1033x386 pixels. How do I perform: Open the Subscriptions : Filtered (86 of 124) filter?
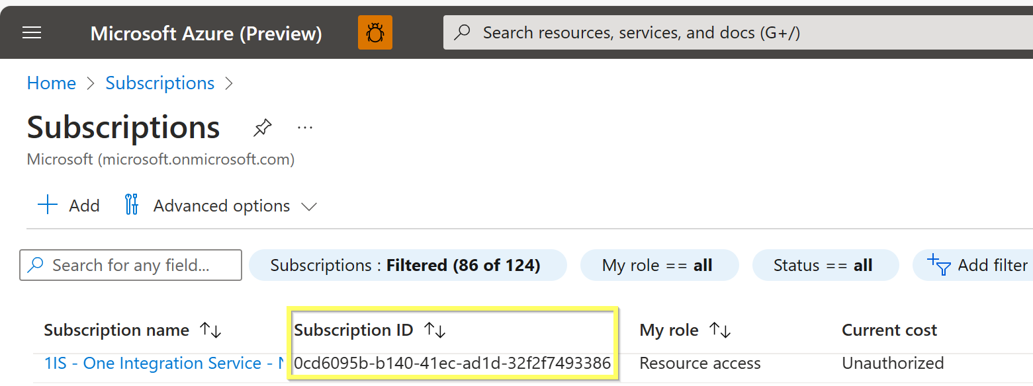coord(408,266)
